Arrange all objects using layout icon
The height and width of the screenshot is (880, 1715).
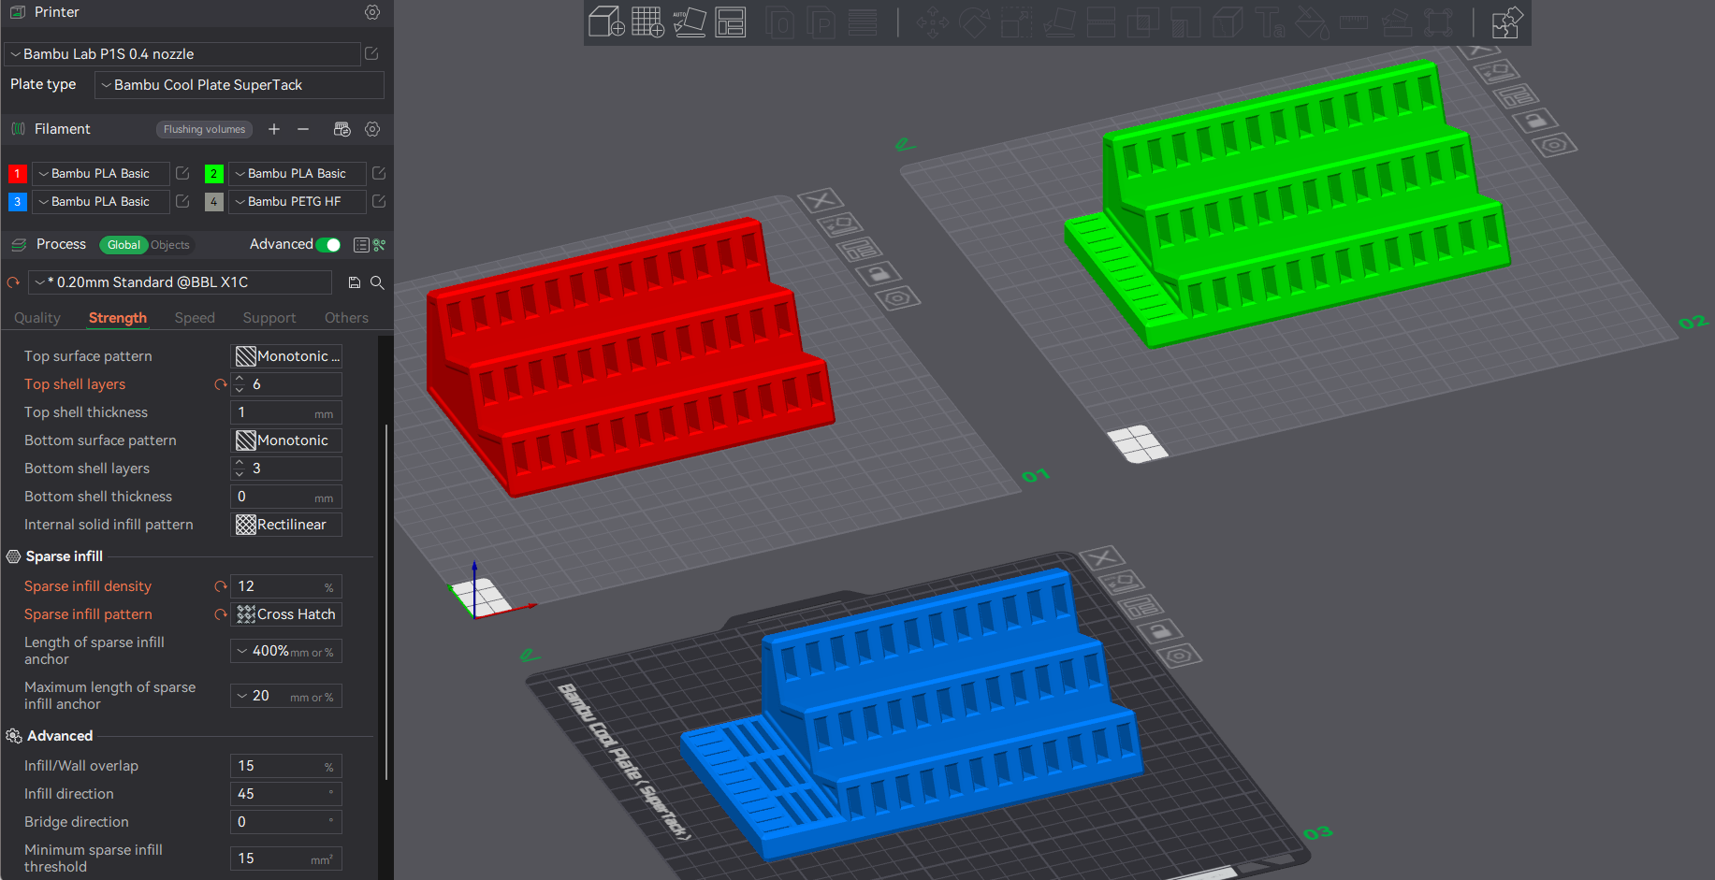pyautogui.click(x=731, y=22)
